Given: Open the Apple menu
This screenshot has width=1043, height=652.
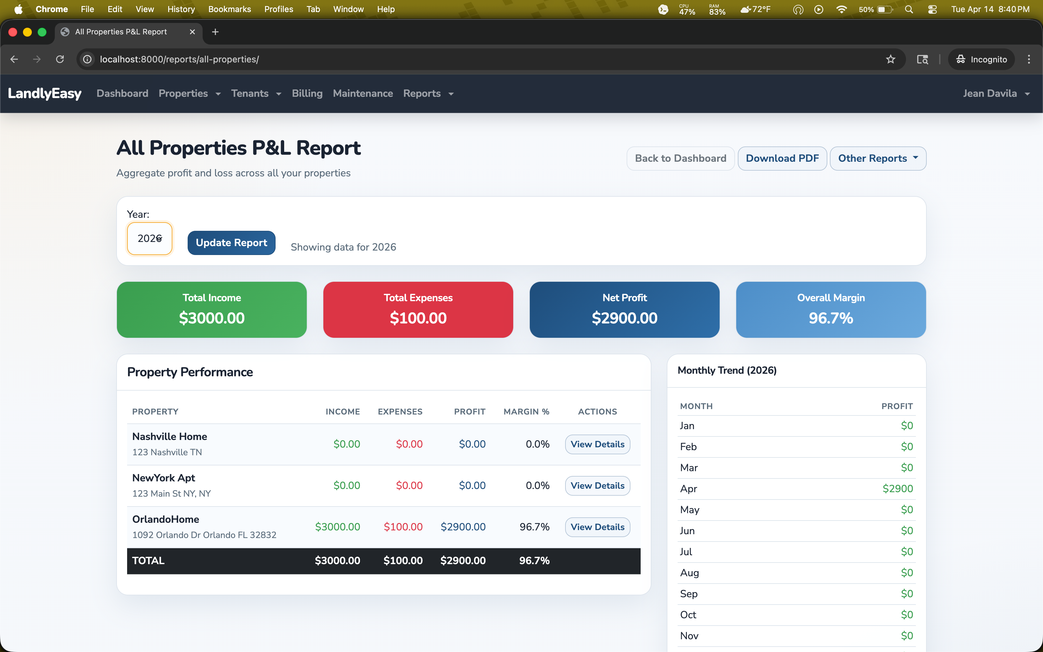Looking at the screenshot, I should pyautogui.click(x=18, y=9).
